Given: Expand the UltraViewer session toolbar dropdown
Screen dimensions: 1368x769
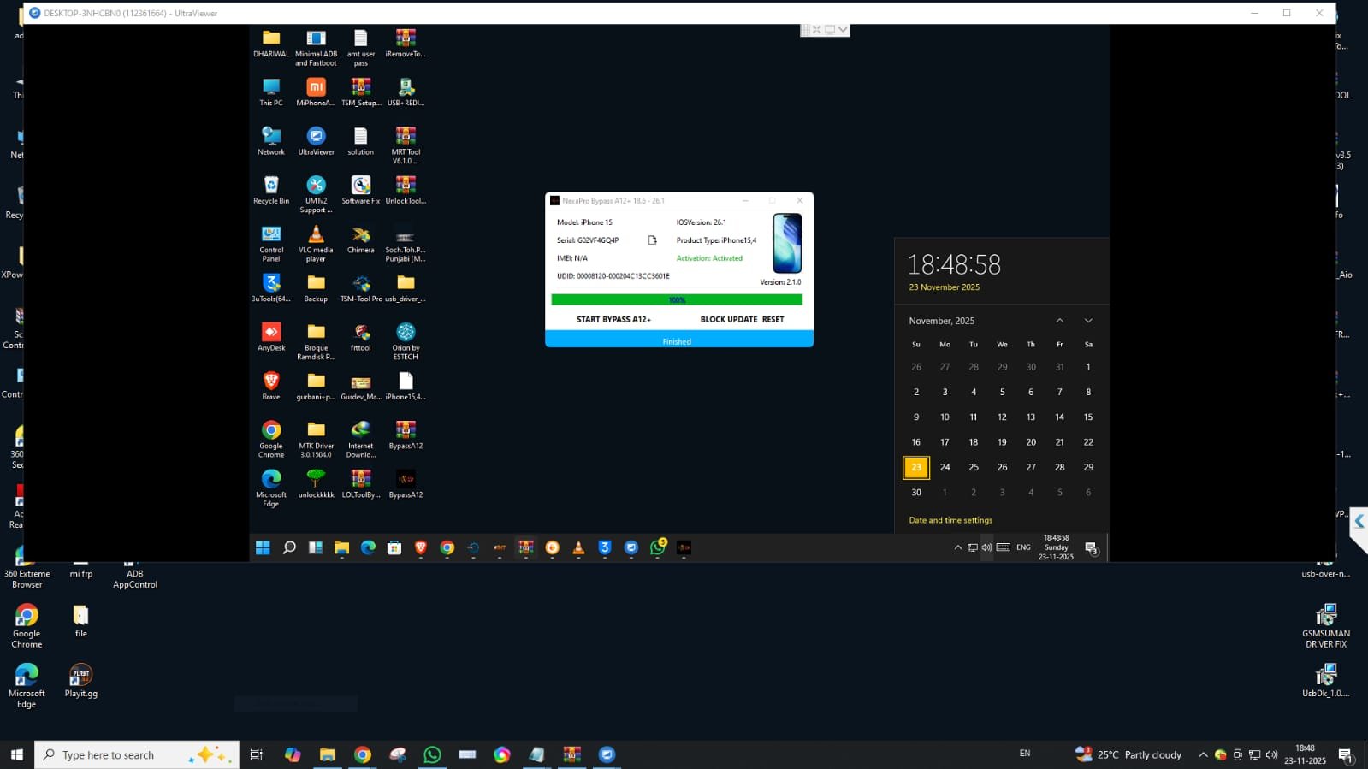Looking at the screenshot, I should pyautogui.click(x=843, y=30).
